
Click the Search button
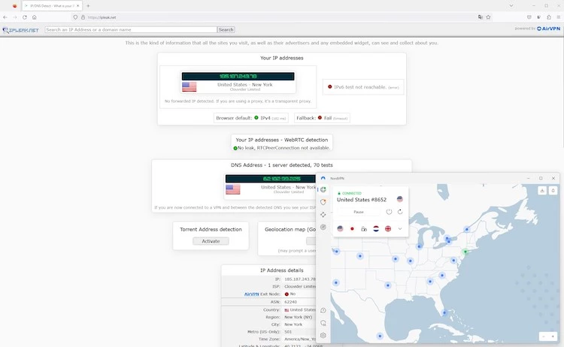click(226, 30)
